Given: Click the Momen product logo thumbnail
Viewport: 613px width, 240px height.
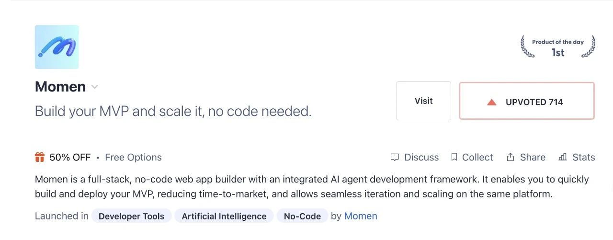Looking at the screenshot, I should click(57, 47).
